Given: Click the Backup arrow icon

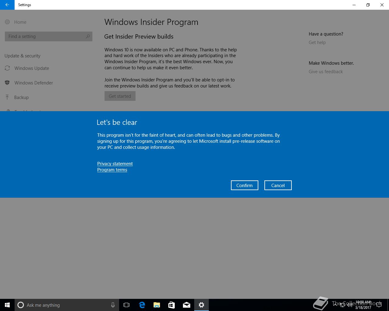Looking at the screenshot, I should click(x=7, y=97).
